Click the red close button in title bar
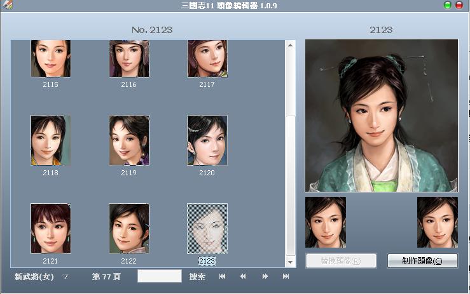Image resolution: width=470 pixels, height=294 pixels. pyautogui.click(x=459, y=5)
